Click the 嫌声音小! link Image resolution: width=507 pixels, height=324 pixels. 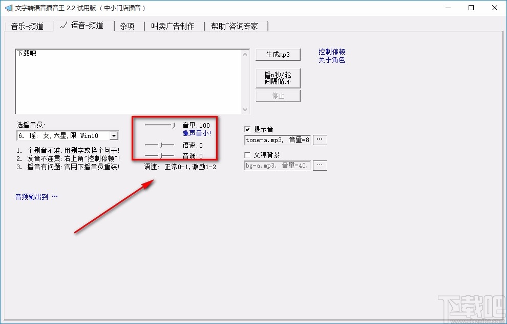pos(197,133)
